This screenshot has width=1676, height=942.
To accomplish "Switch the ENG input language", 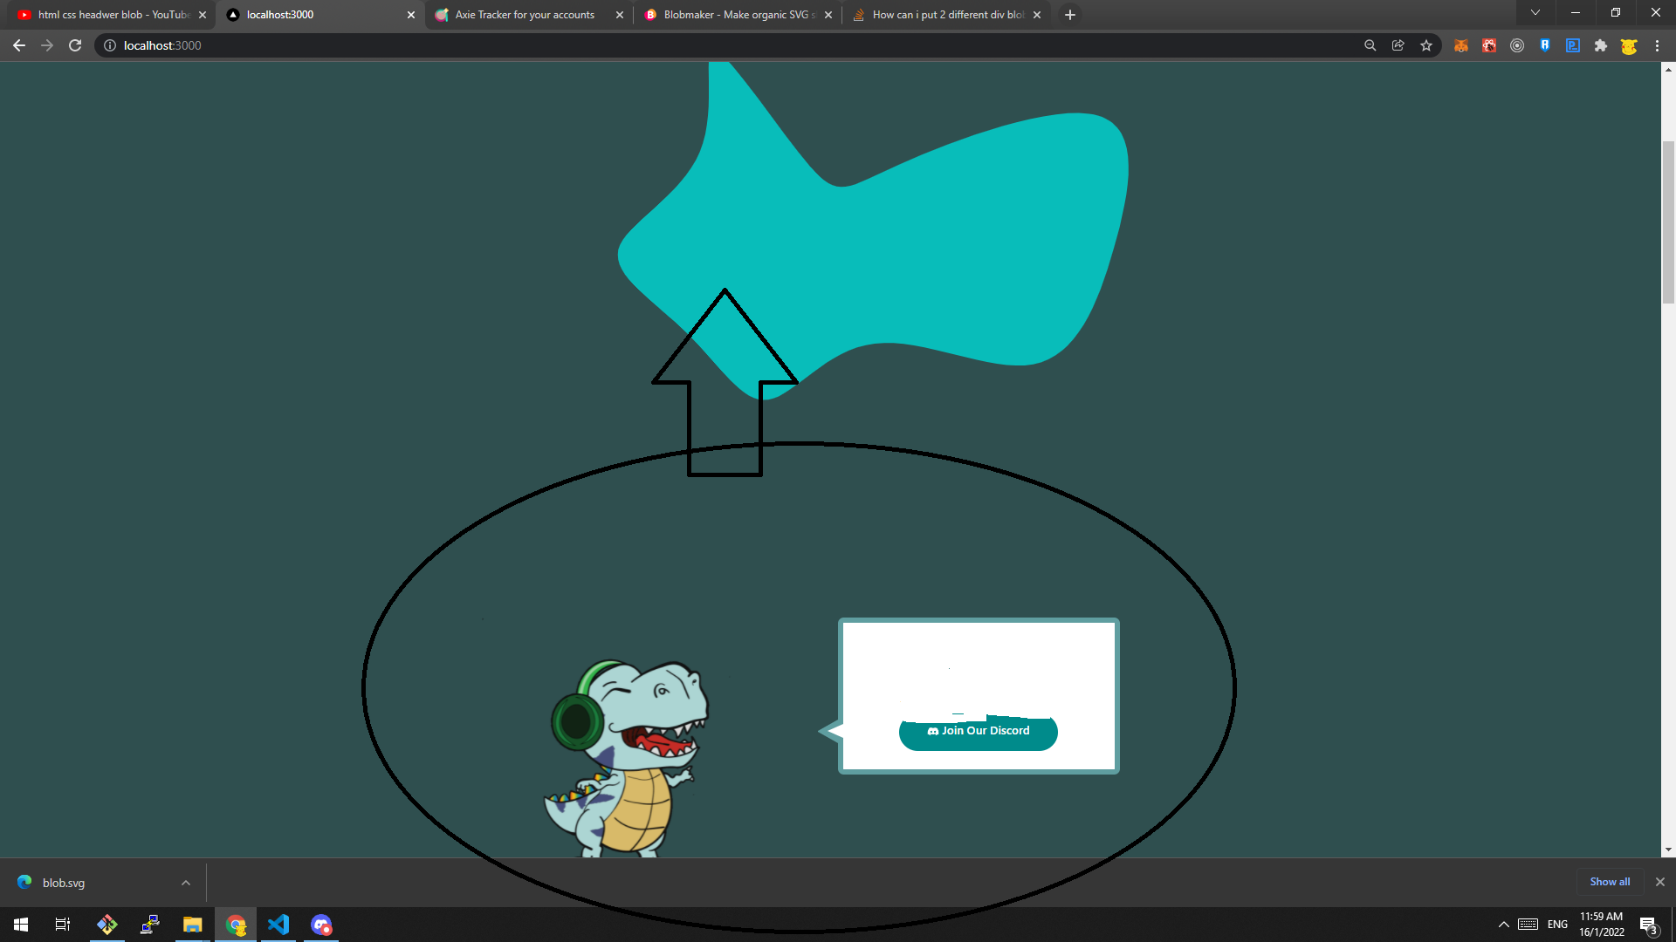I will 1557,925.
